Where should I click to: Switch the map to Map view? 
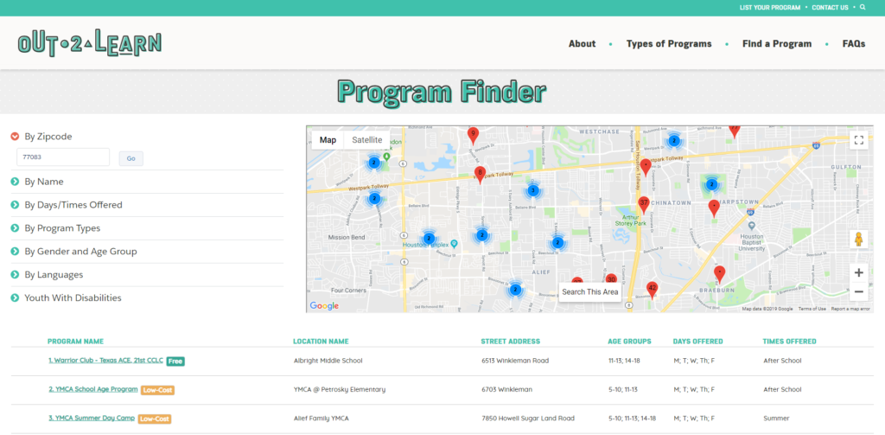pyautogui.click(x=328, y=140)
